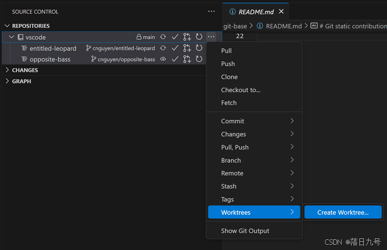Commit checkmark for opposite-bass worktree

click(x=175, y=59)
